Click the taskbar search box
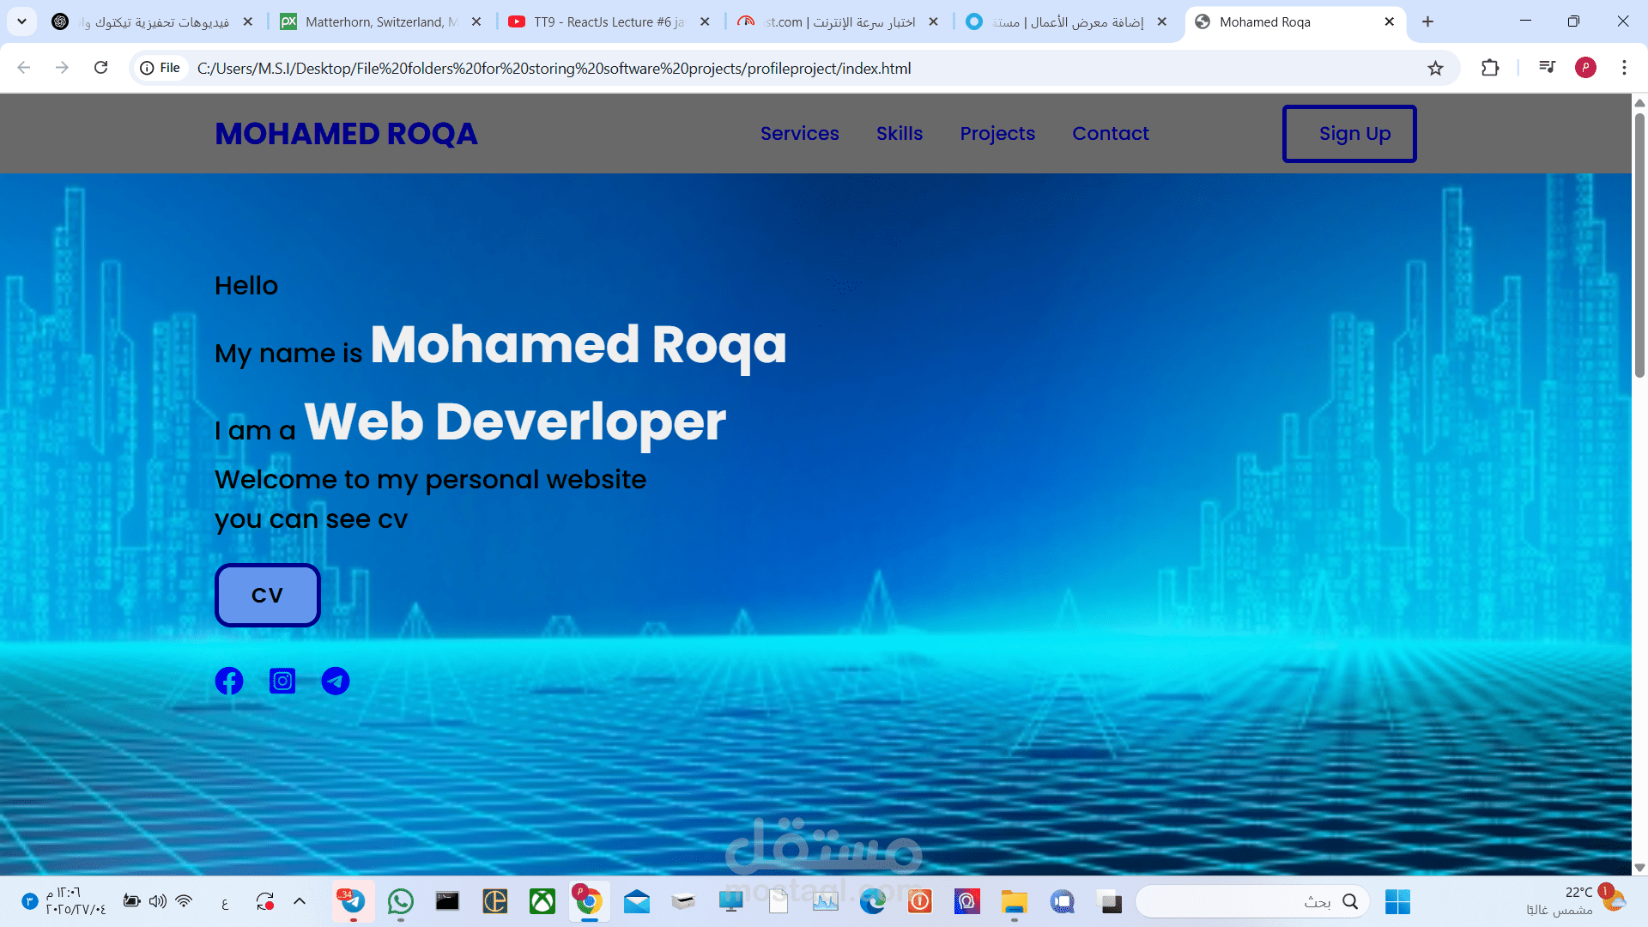Screen dimensions: 1648x927 pyautogui.click(x=1252, y=901)
